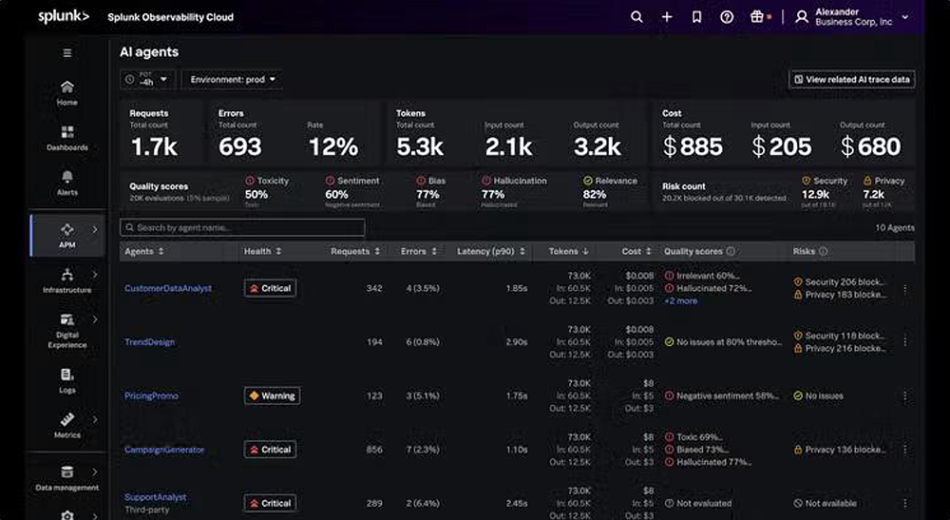Expand the Alexander account menu chevron
Image resolution: width=950 pixels, height=520 pixels.
904,17
